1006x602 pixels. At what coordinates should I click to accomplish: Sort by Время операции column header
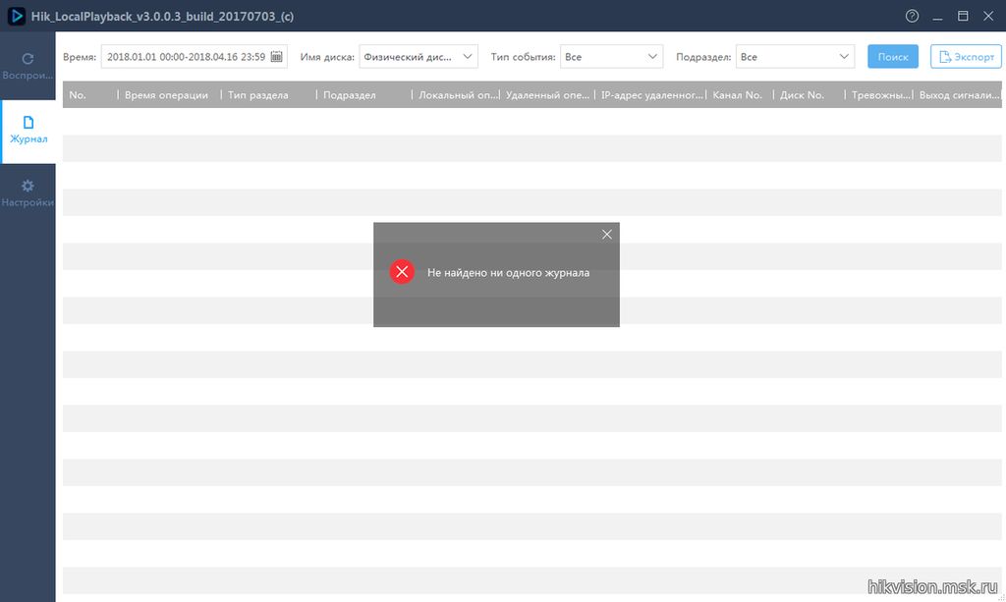coord(169,95)
